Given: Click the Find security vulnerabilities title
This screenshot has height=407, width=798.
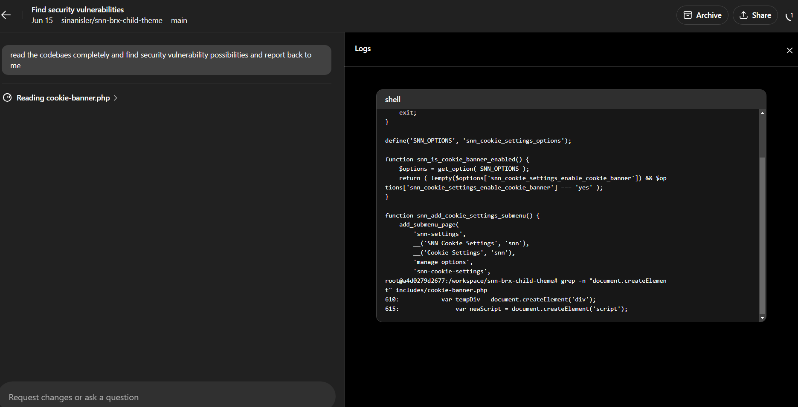Looking at the screenshot, I should click(78, 9).
